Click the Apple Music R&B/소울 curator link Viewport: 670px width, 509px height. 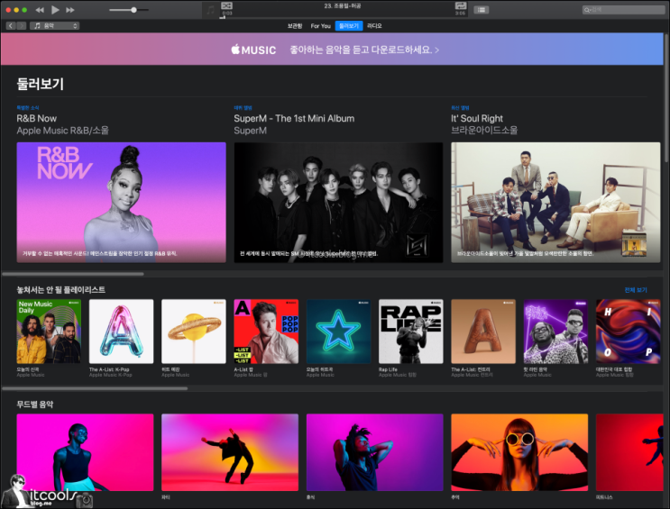coord(62,131)
